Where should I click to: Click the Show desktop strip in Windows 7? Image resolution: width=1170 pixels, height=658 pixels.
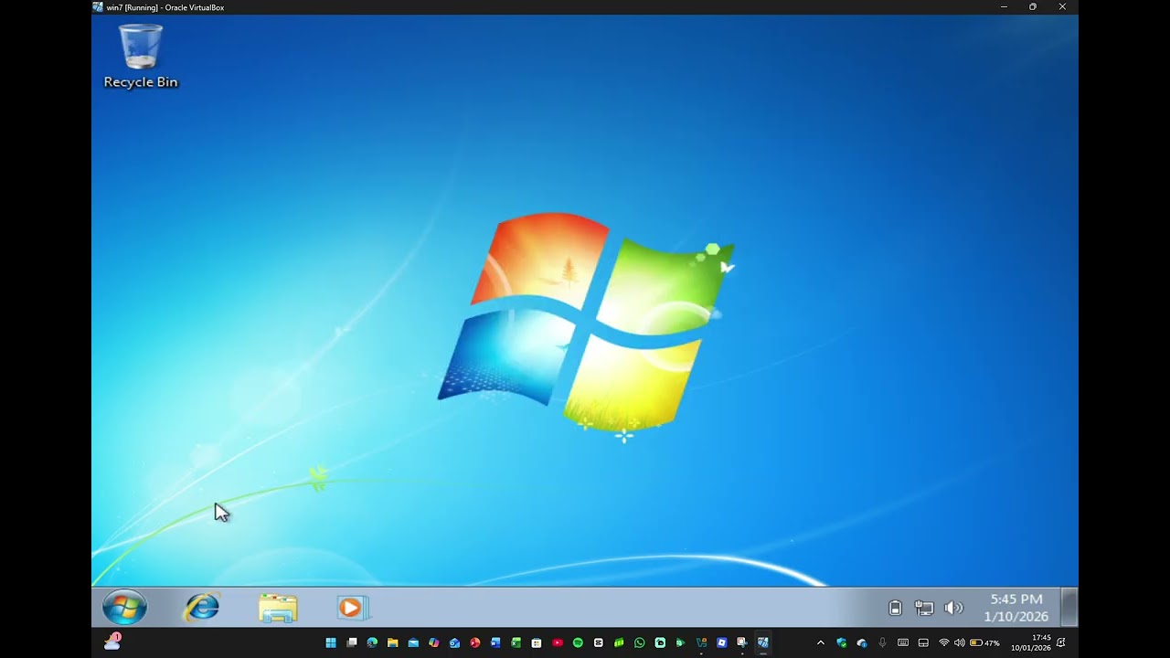pyautogui.click(x=1069, y=607)
